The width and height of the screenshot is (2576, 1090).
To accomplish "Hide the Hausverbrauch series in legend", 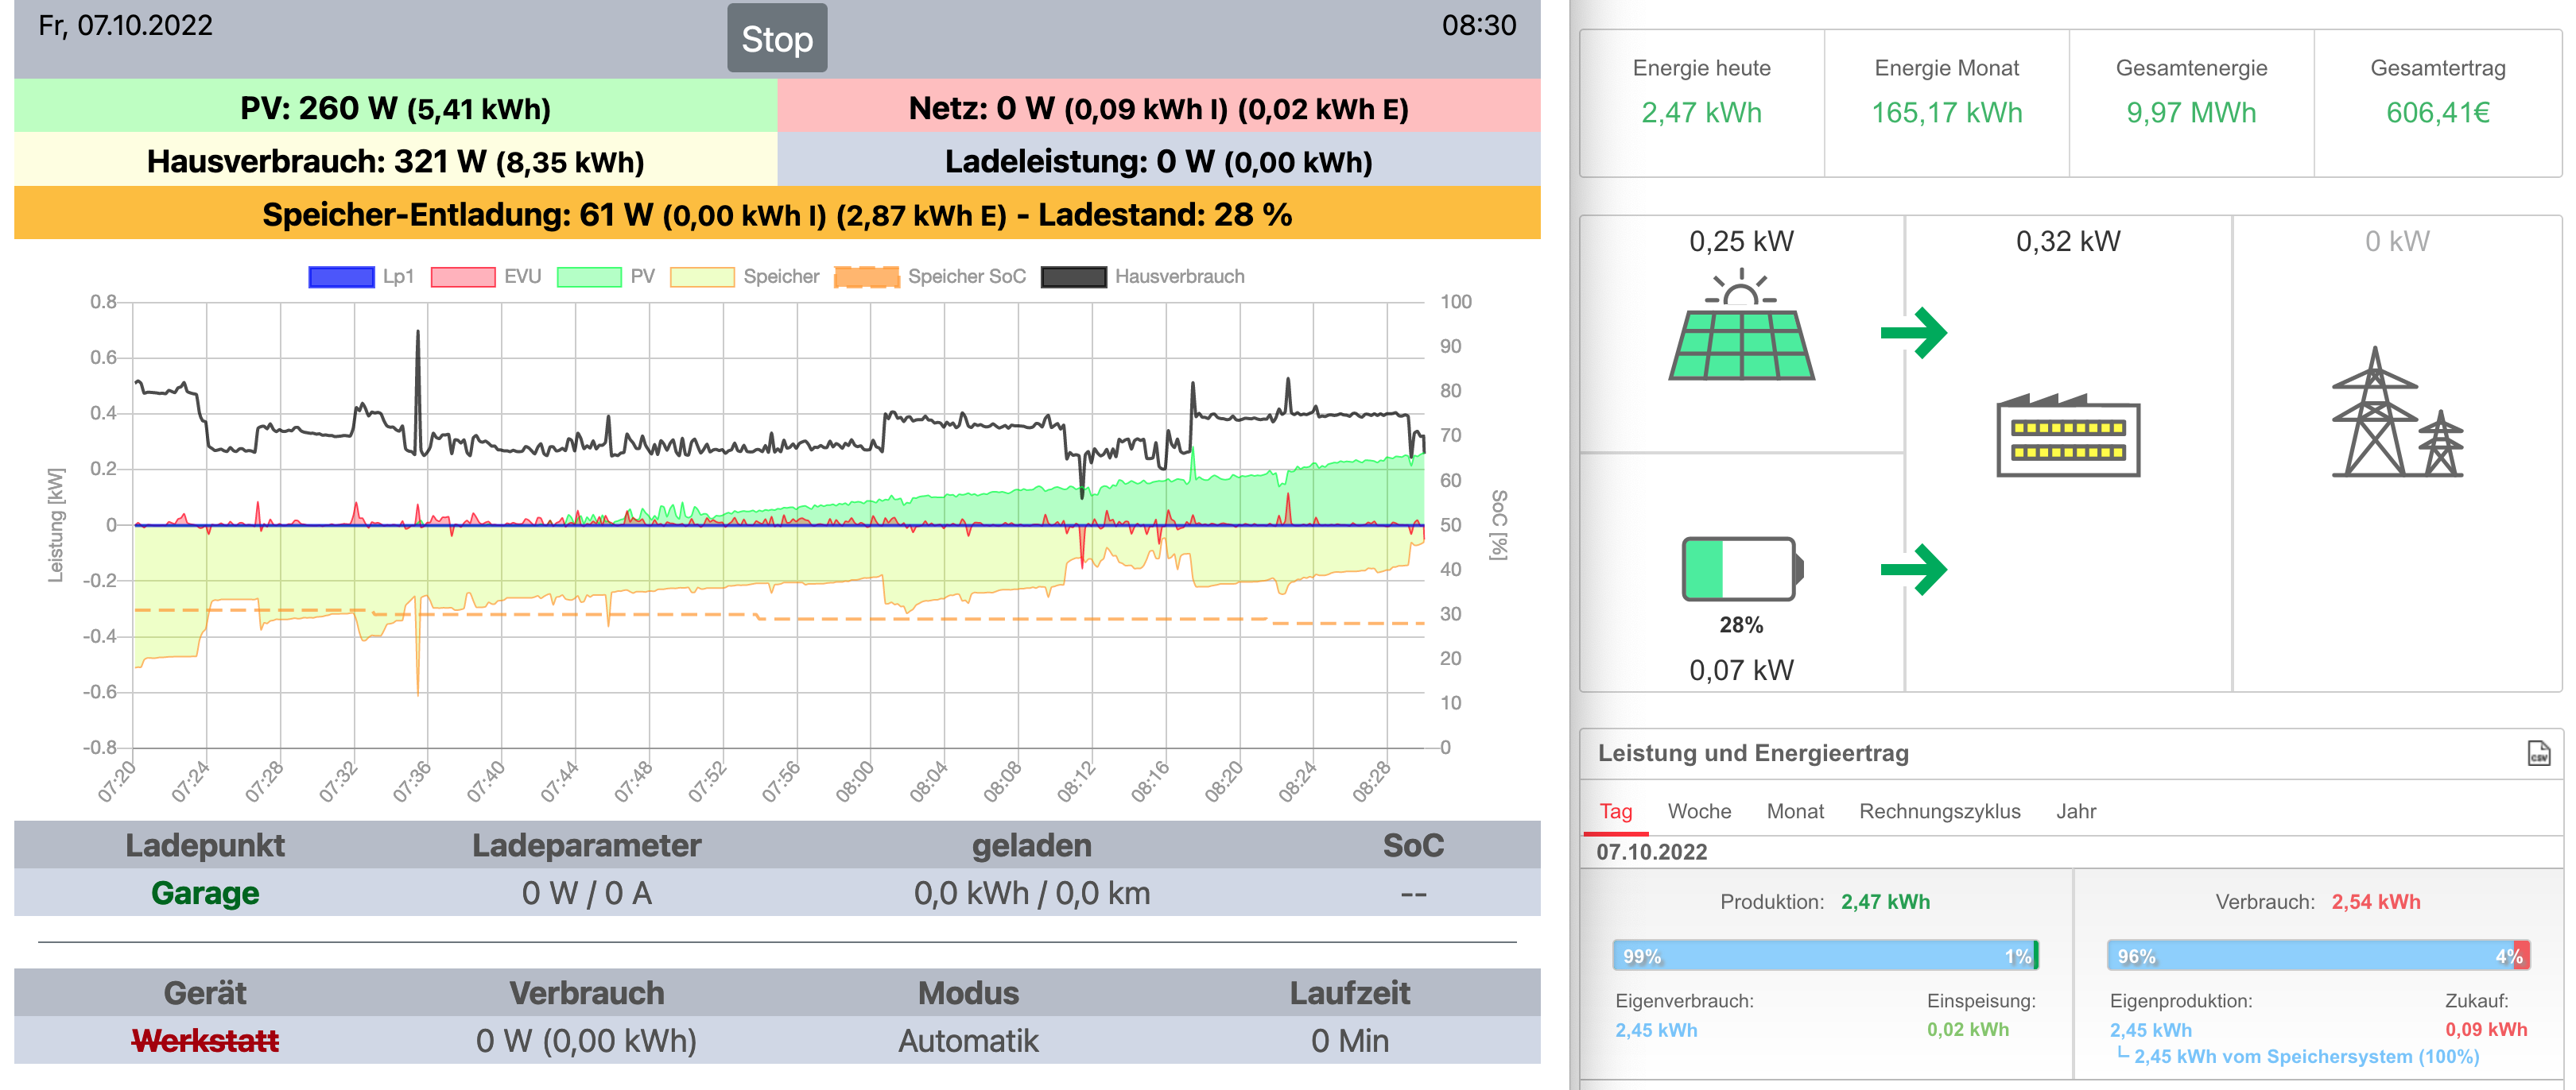I will [1073, 276].
